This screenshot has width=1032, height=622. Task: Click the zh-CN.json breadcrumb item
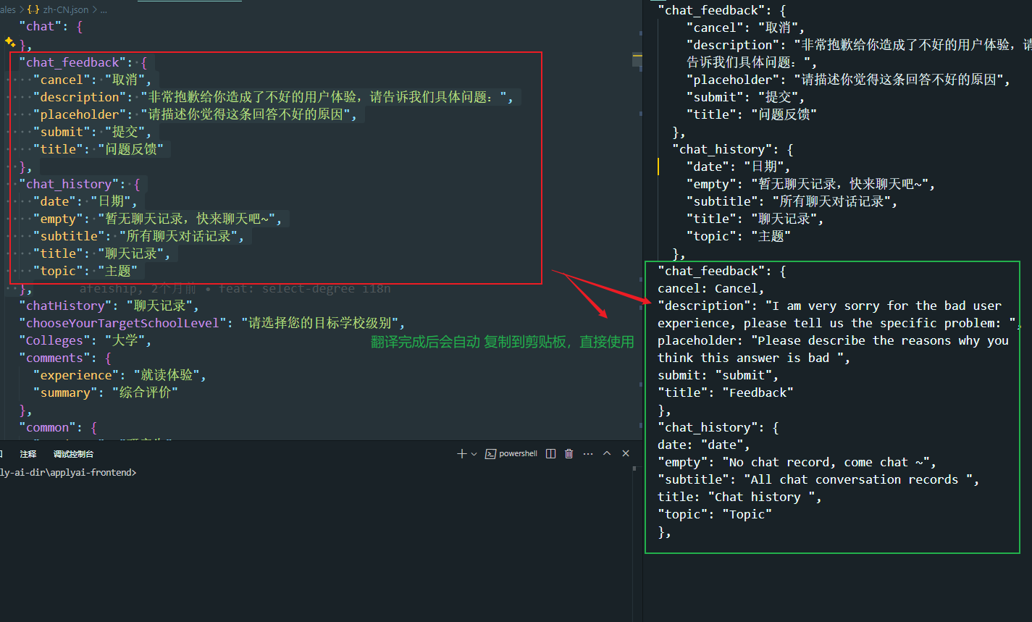(x=64, y=9)
